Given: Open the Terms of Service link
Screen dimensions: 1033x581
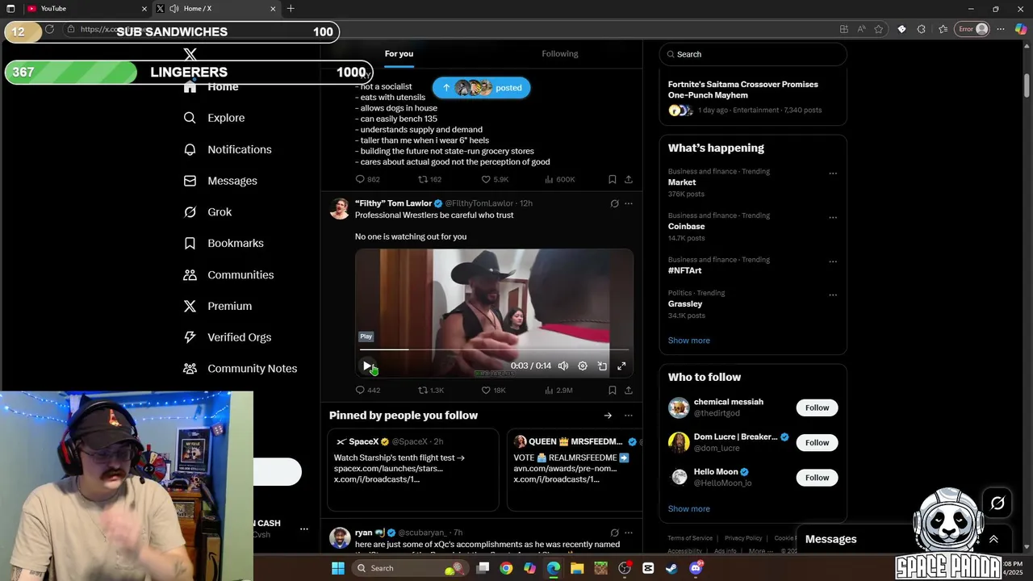Looking at the screenshot, I should [690, 538].
